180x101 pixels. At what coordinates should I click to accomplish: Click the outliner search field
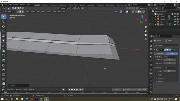coord(168,8)
